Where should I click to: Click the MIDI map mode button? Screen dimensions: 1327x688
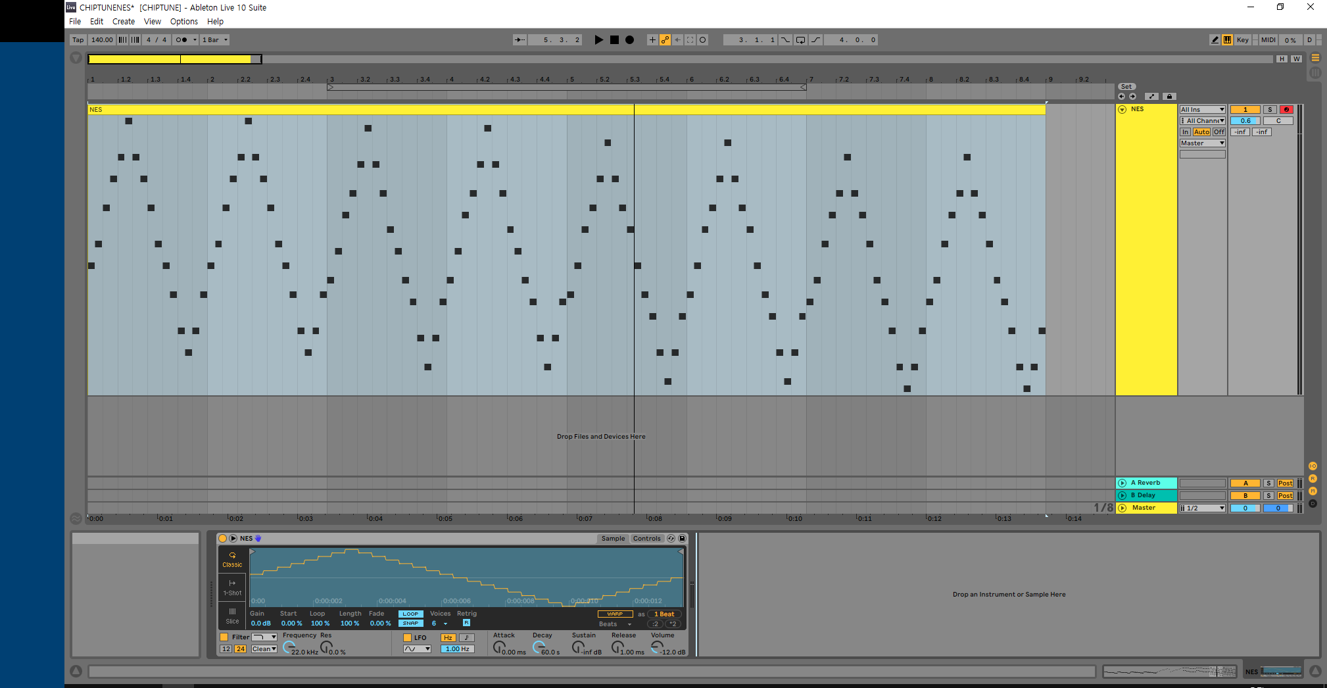coord(1268,40)
